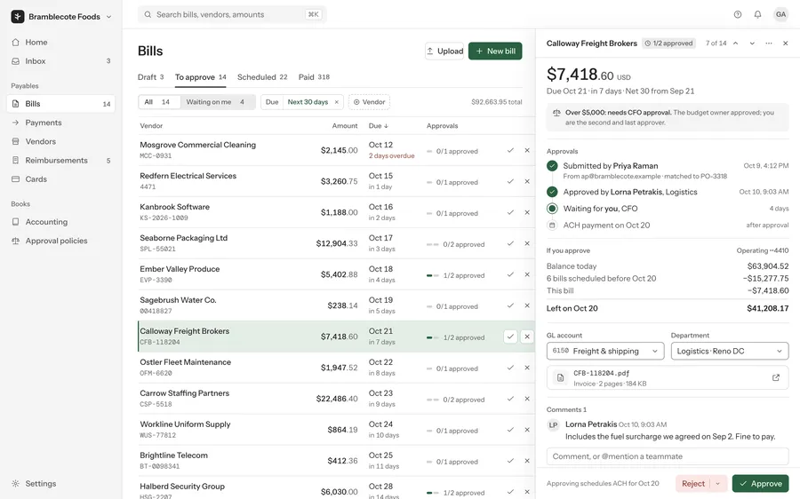
Task: Click the 1/2 approved badge in detail header
Action: pyautogui.click(x=668, y=44)
